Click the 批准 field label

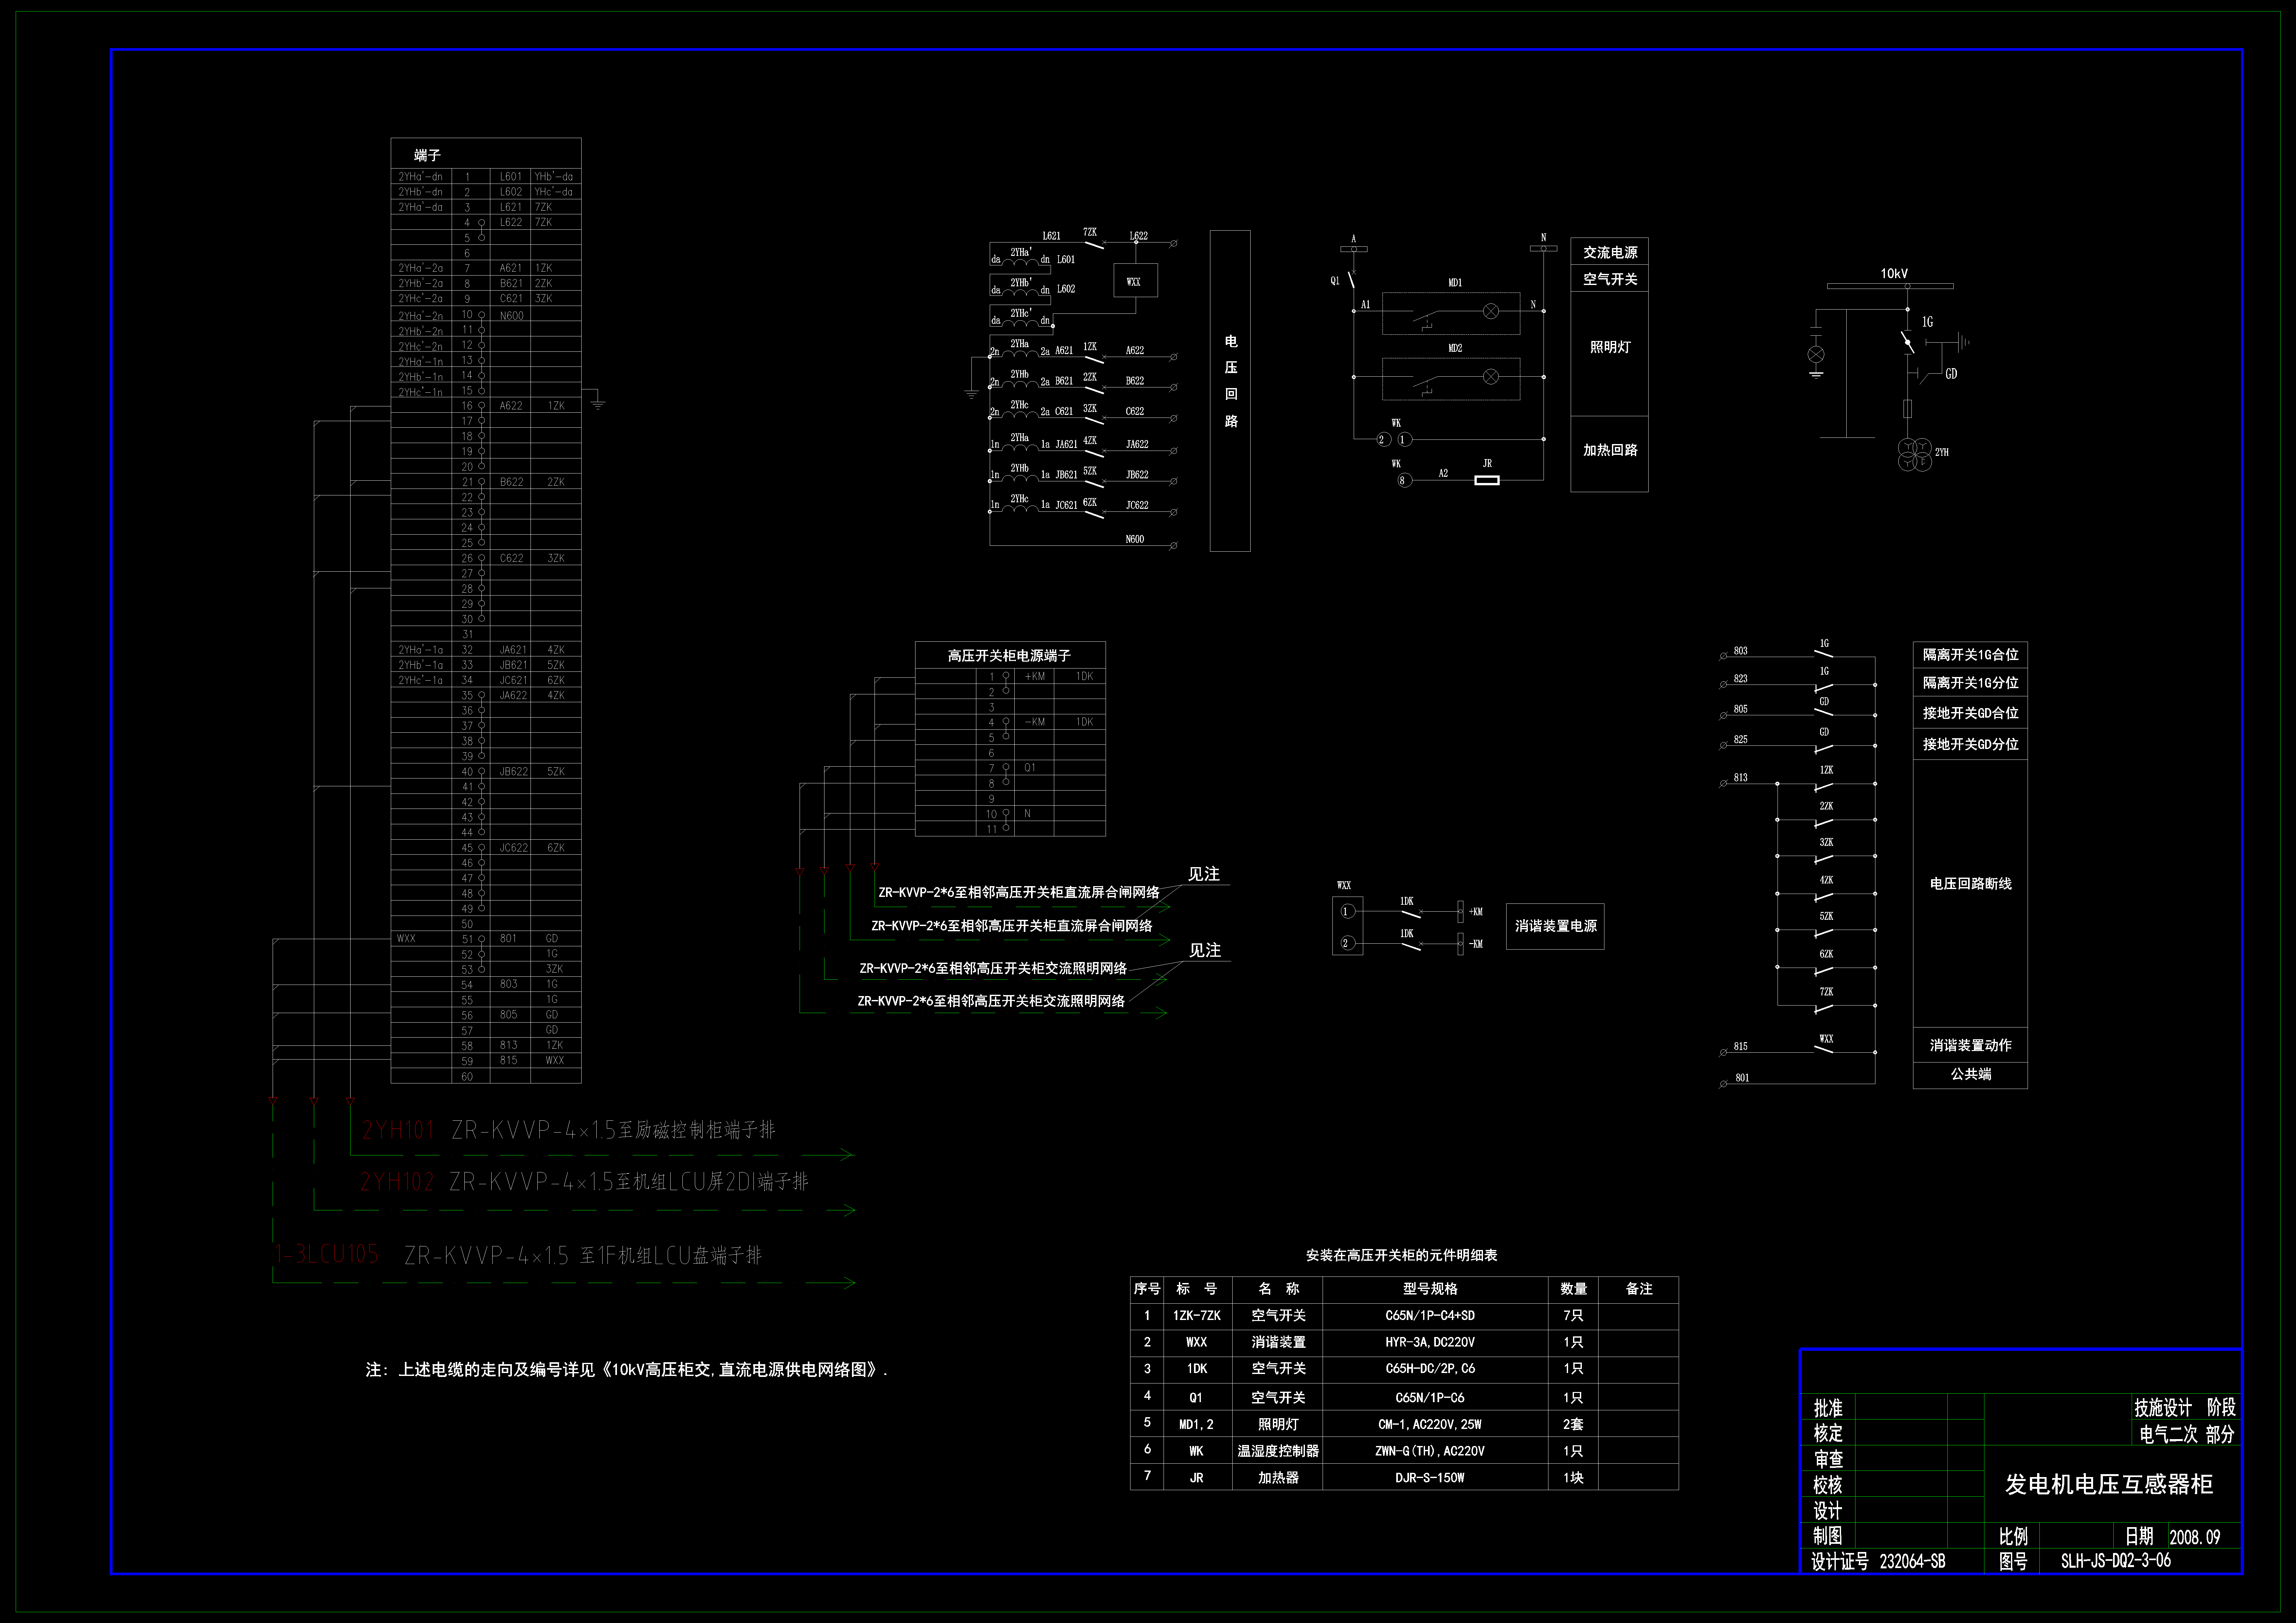click(1828, 1408)
